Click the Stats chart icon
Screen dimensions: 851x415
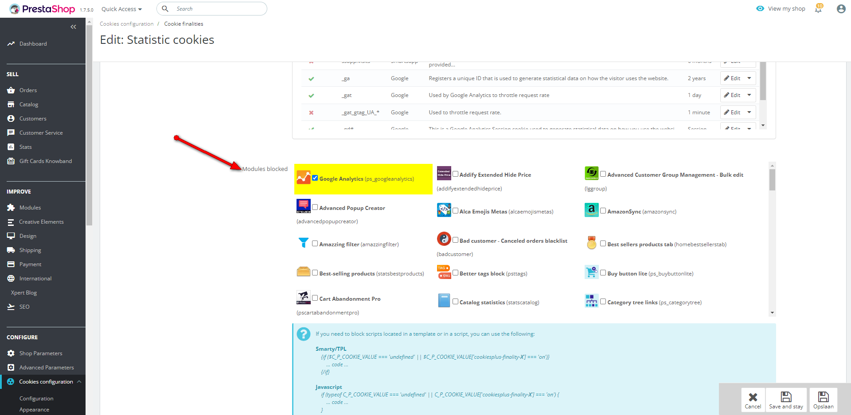11,147
